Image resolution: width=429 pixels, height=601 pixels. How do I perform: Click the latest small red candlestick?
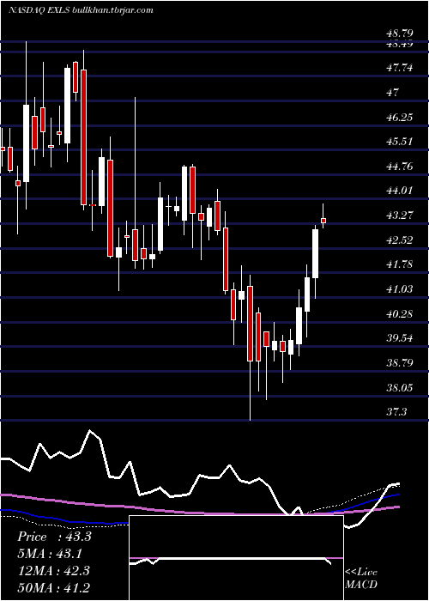pos(323,221)
